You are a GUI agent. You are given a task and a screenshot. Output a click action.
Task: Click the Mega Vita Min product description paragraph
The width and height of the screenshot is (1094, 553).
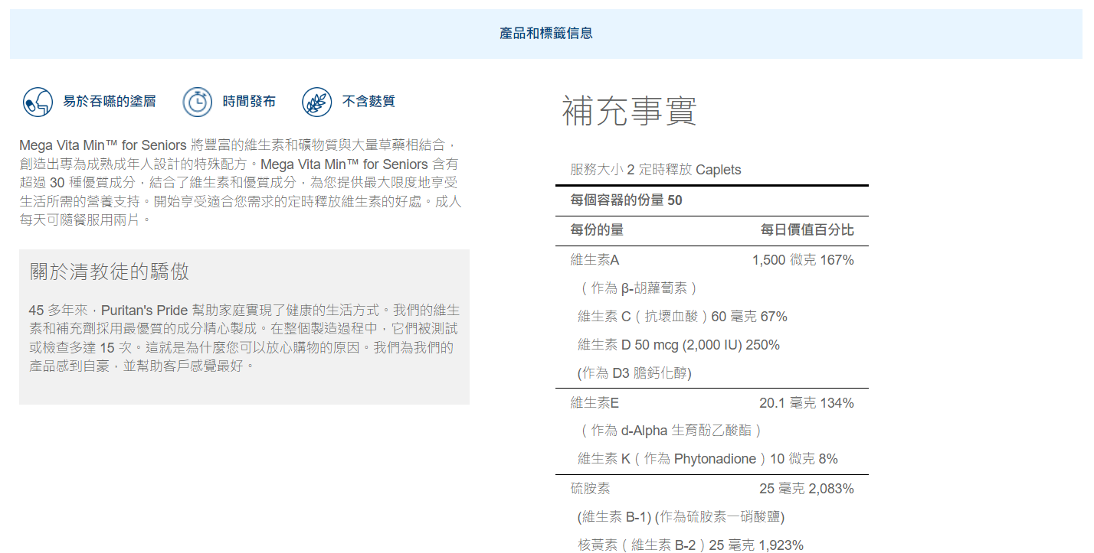point(241,183)
